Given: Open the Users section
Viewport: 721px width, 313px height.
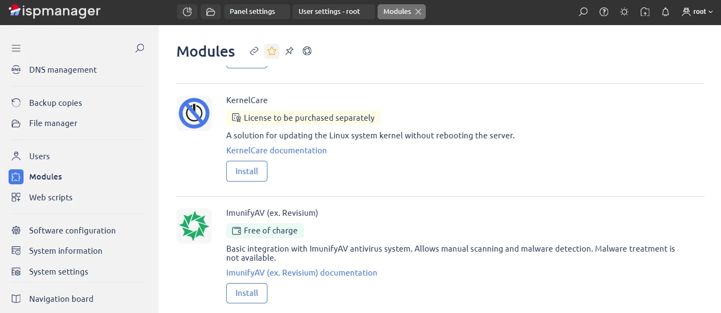Looking at the screenshot, I should tap(40, 156).
